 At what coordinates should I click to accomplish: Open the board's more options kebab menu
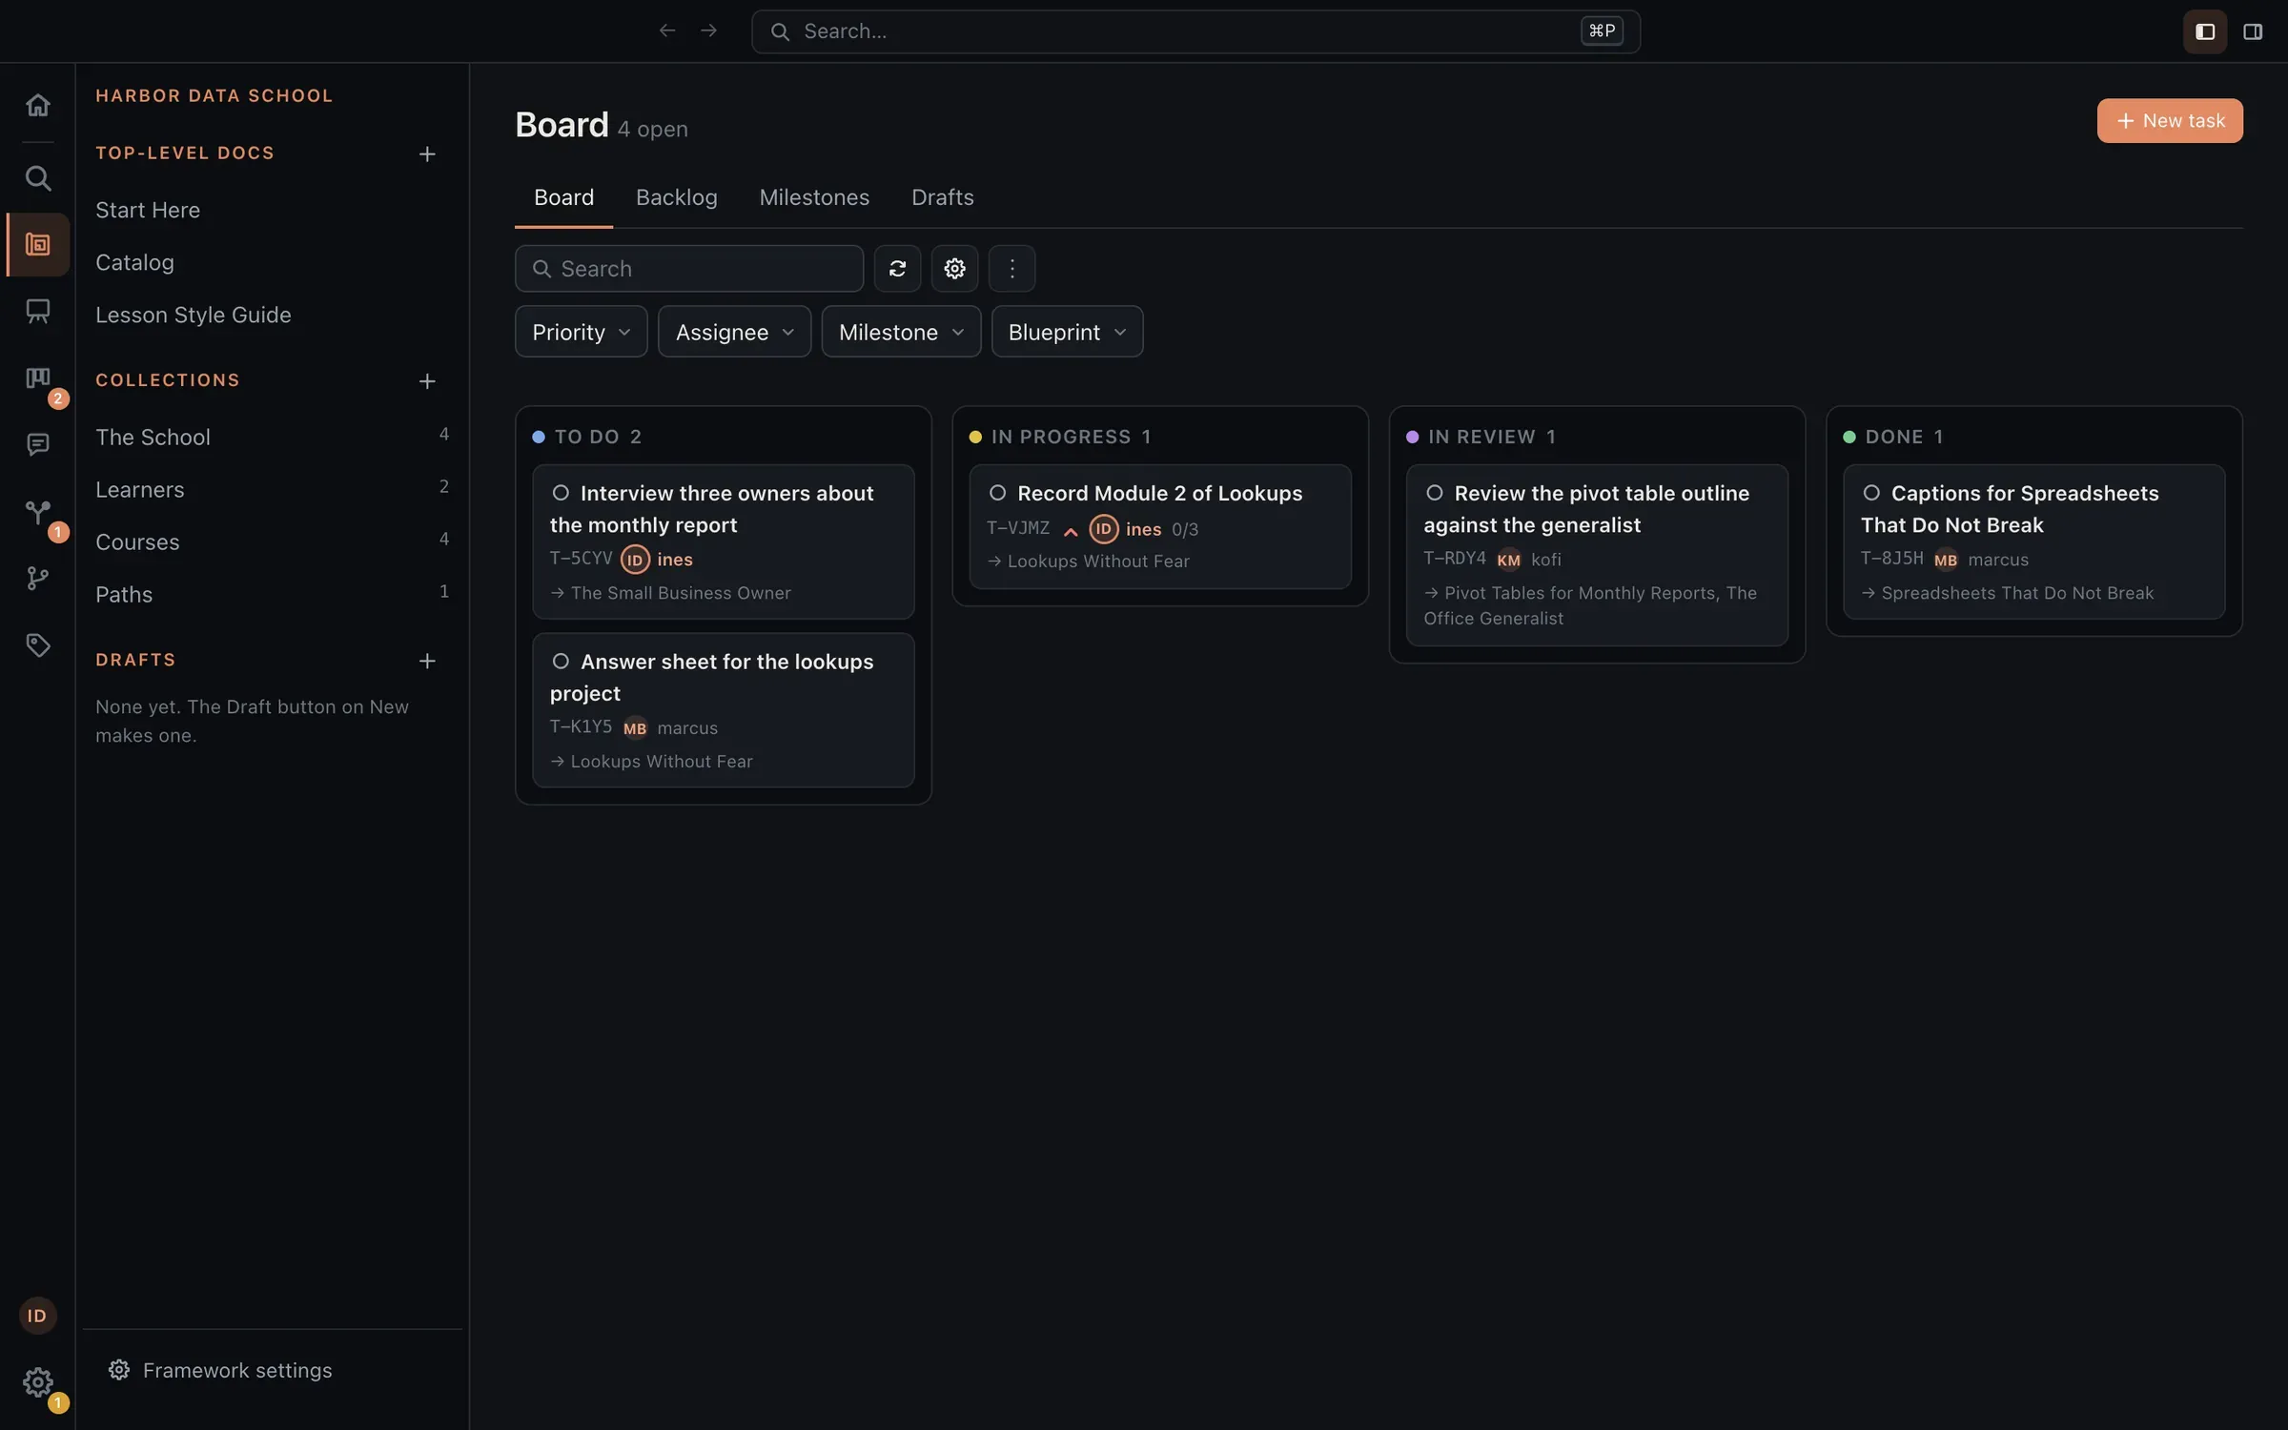pyautogui.click(x=1011, y=269)
